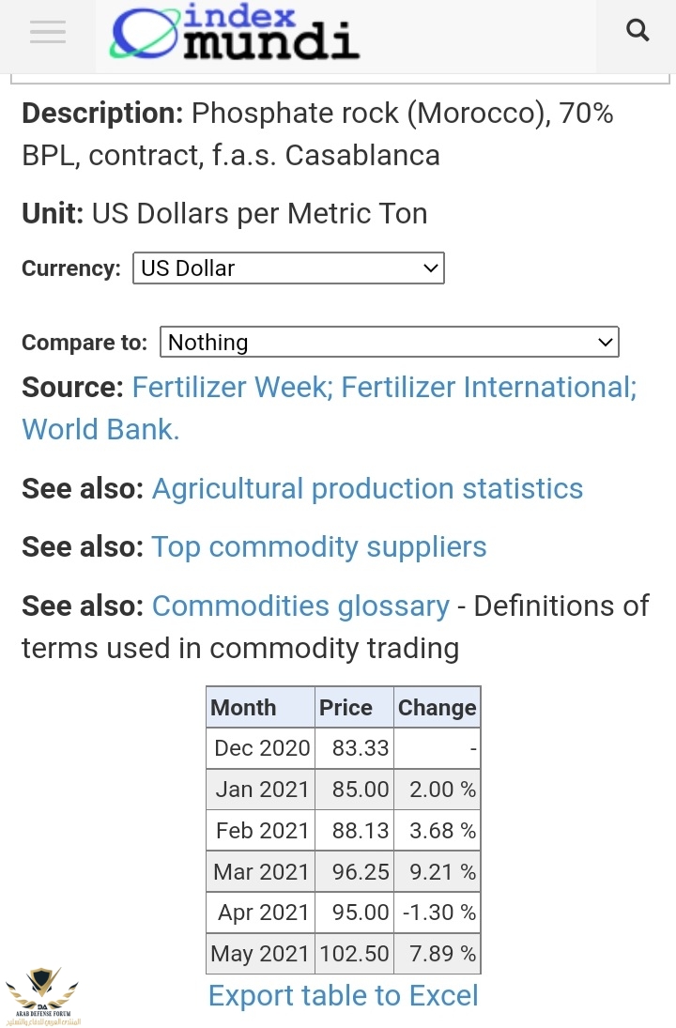Click the search magnifier icon
Image resolution: width=676 pixels, height=1028 pixels.
[x=638, y=31]
